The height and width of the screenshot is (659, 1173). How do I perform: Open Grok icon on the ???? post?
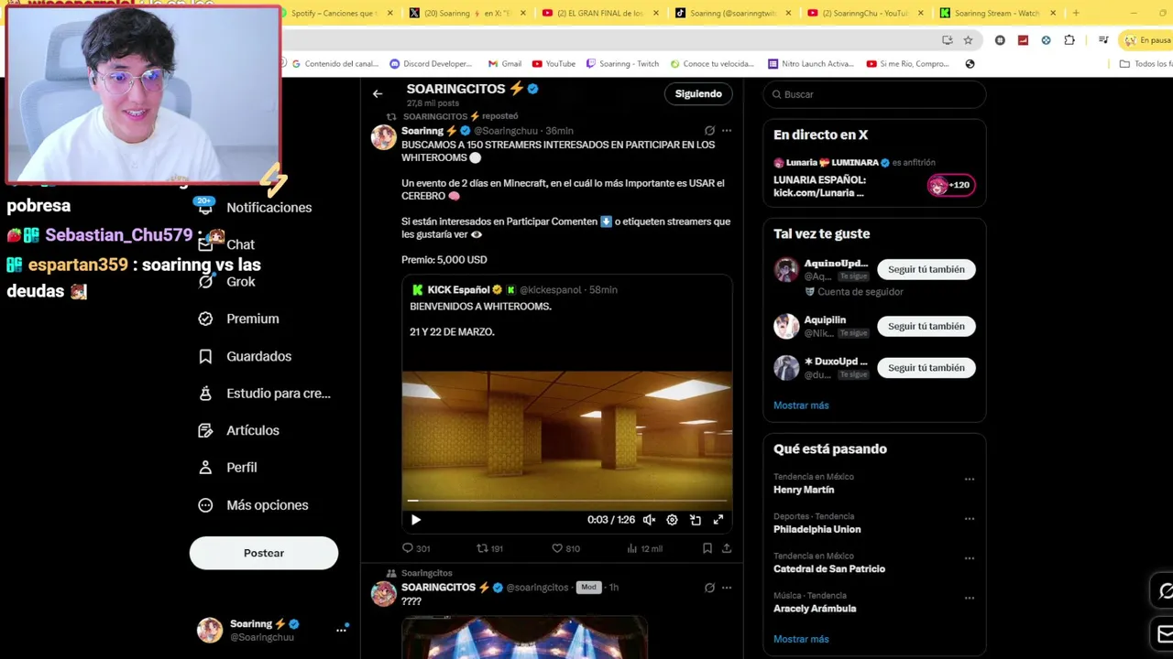[x=709, y=588]
